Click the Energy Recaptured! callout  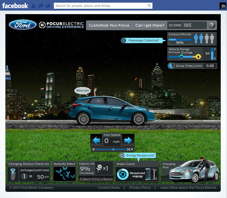coord(137,155)
